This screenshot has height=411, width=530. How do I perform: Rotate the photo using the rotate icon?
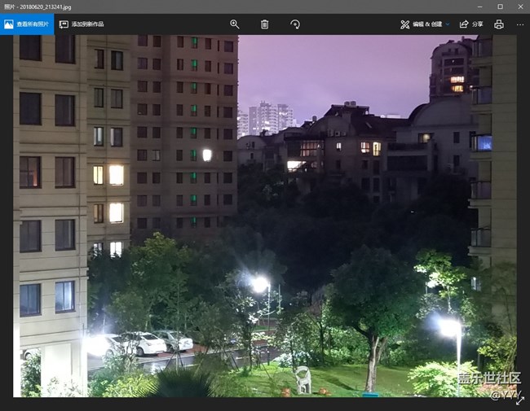pyautogui.click(x=295, y=24)
